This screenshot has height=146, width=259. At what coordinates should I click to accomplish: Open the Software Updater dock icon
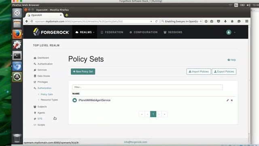pos(17,77)
